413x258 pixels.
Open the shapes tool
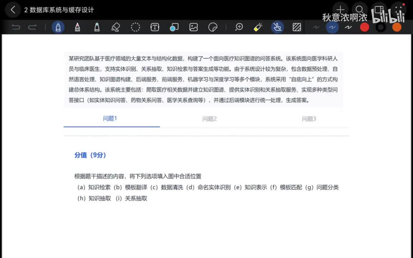[x=174, y=27]
